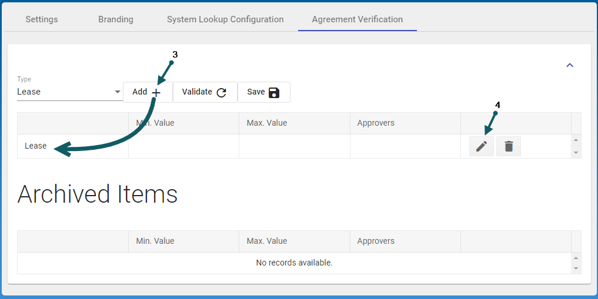
Task: Switch to the Settings tab
Action: [x=42, y=19]
